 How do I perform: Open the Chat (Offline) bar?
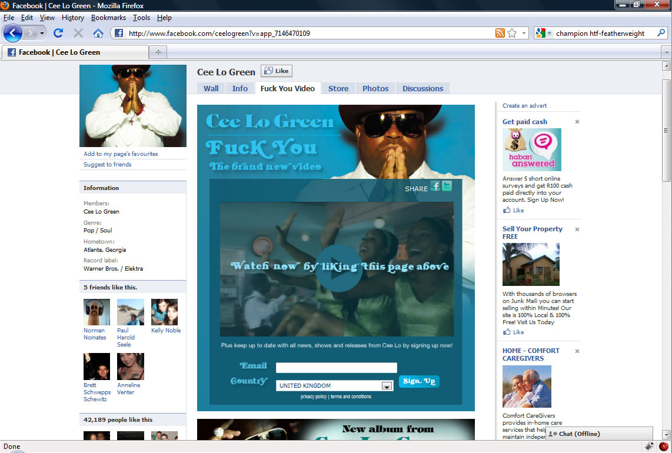tap(599, 434)
